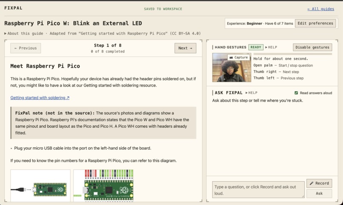Image resolution: width=343 pixels, height=205 pixels.
Task: Advance with the Next button
Action: (185, 48)
